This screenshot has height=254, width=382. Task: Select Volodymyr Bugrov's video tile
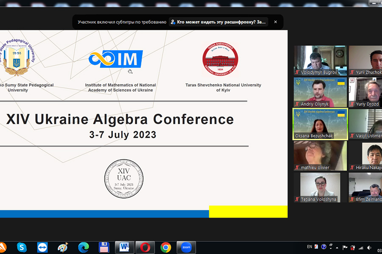pyautogui.click(x=320, y=60)
